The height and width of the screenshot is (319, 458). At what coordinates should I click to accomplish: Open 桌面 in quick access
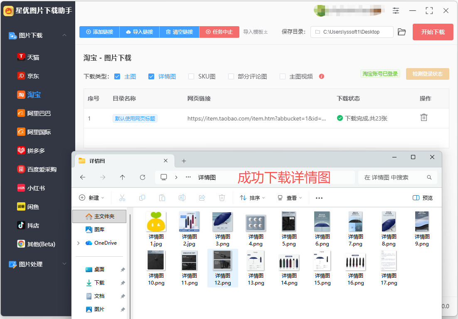(x=95, y=270)
